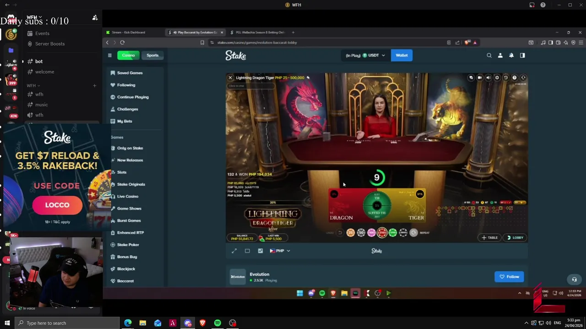The height and width of the screenshot is (329, 586).
Task: Follow the Evolution provider
Action: pos(509,276)
